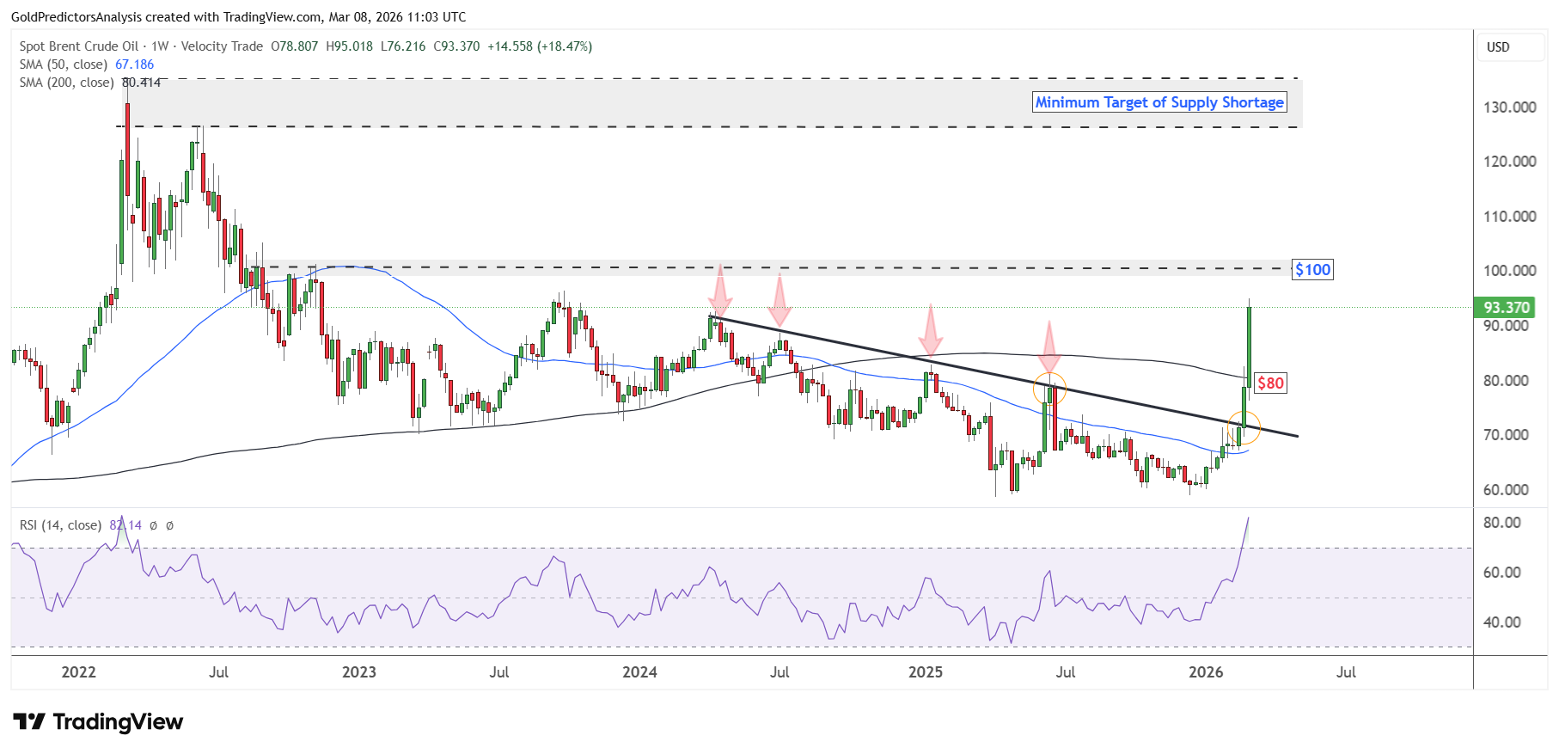This screenshot has width=1559, height=754.
Task: Click 120.000 on the price axis
Action: 1510,162
